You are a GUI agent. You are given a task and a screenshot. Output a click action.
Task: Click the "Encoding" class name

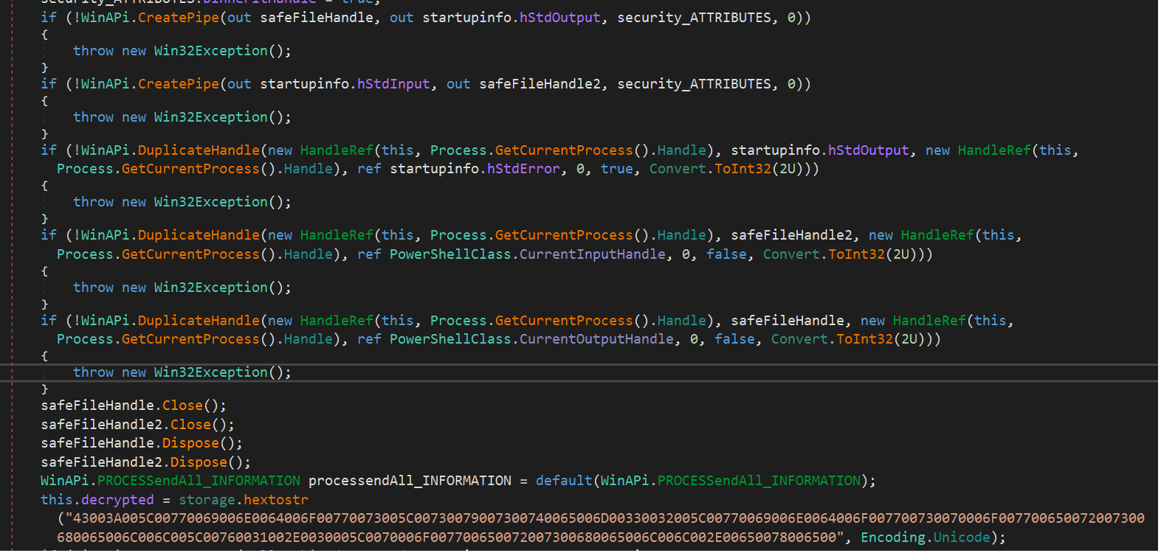tap(893, 538)
